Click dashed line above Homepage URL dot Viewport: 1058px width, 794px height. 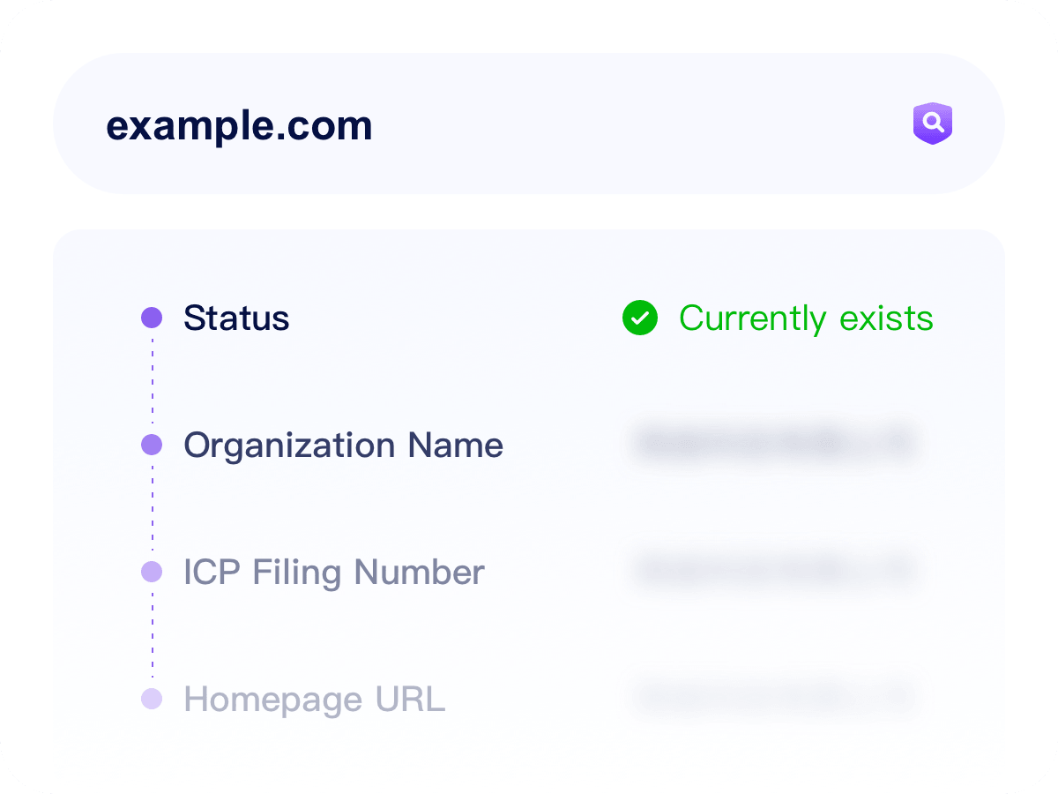152,637
